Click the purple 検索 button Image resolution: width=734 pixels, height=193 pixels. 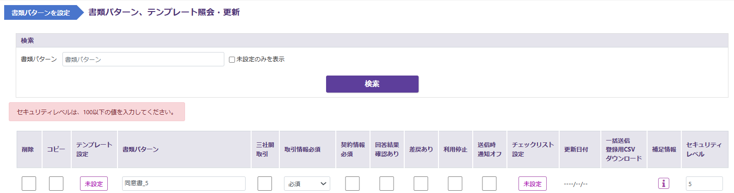pos(372,84)
